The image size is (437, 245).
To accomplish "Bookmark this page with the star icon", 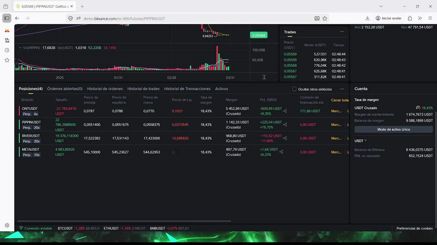I will [325, 18].
